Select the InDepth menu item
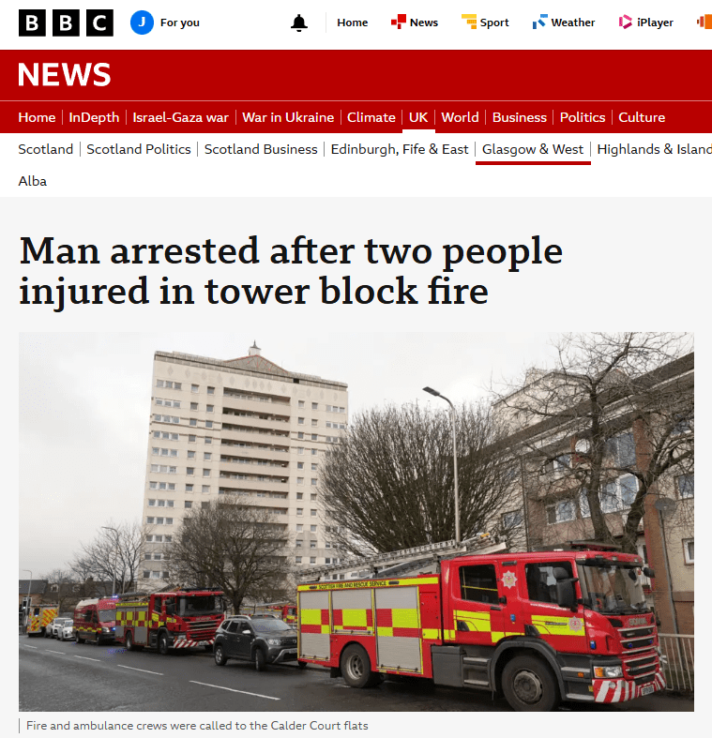Image resolution: width=712 pixels, height=738 pixels. pos(94,117)
